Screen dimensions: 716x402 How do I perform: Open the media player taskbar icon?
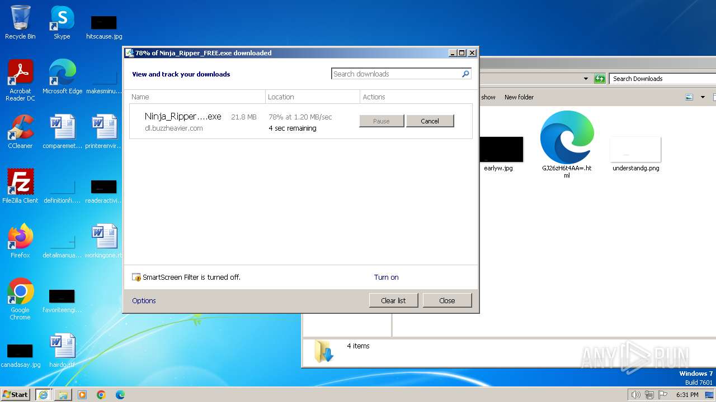pyautogui.click(x=82, y=395)
